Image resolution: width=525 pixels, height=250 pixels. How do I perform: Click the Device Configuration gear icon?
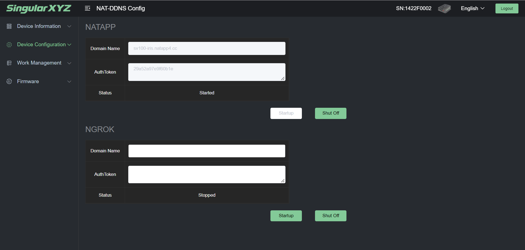[9, 45]
